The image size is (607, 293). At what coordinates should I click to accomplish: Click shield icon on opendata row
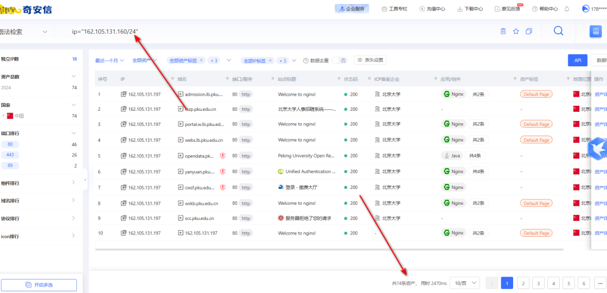pyautogui.click(x=223, y=156)
